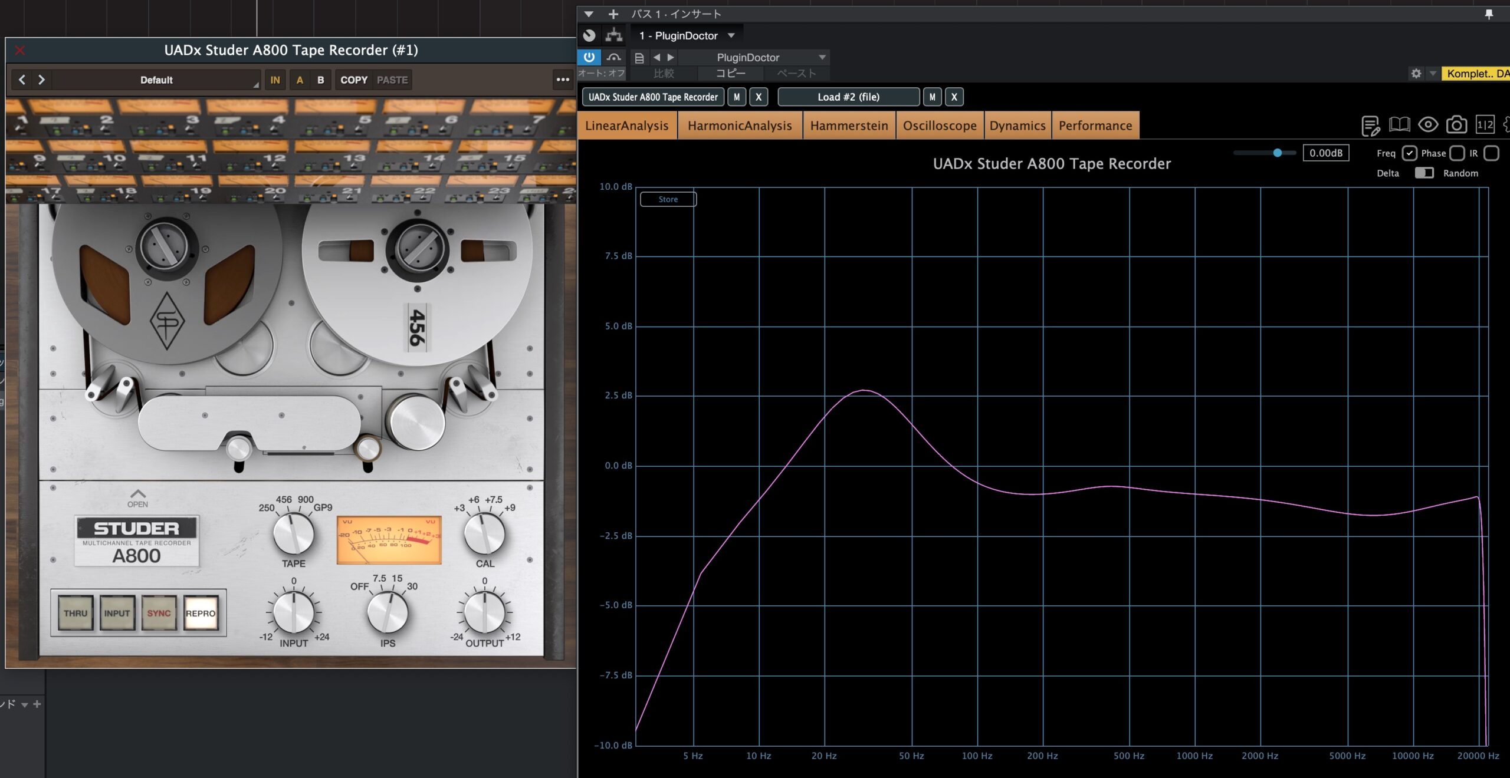Expand the OPEN chevron above Studer logo
1510x778 pixels.
coord(137,494)
